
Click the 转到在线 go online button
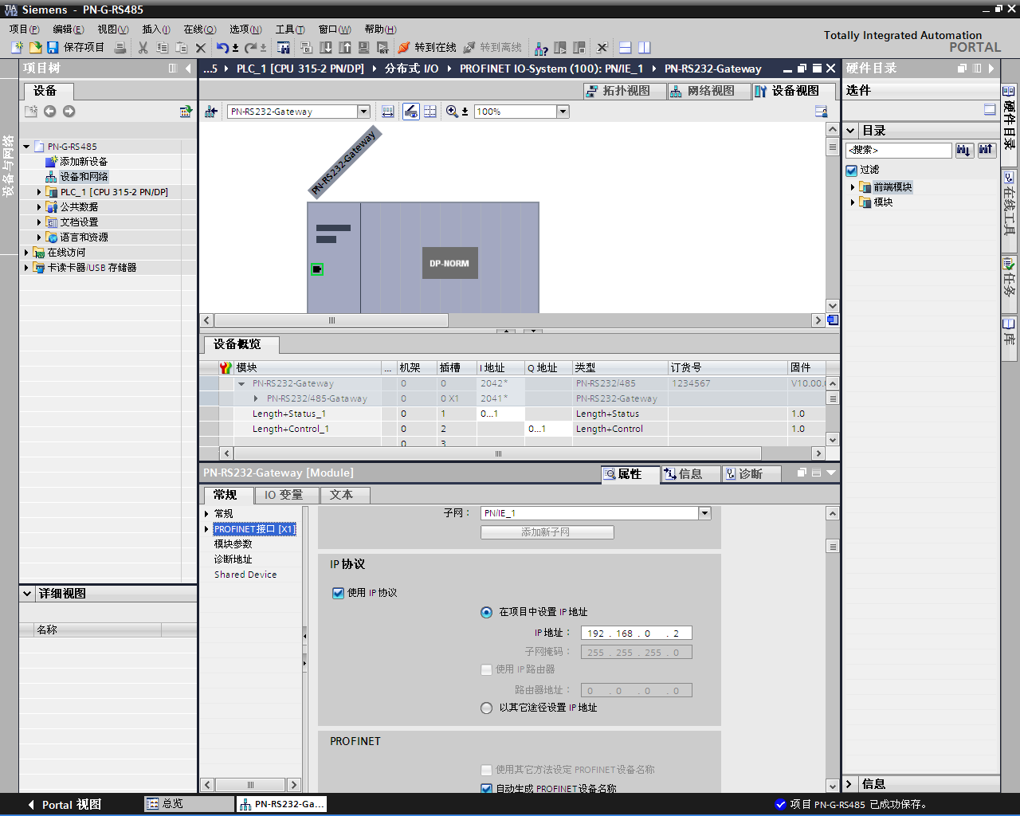click(427, 48)
